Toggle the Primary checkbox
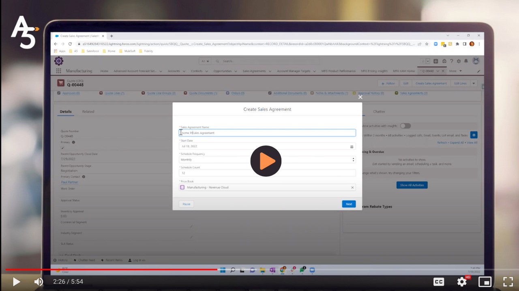Viewport: 519px width, 291px height. click(62, 148)
